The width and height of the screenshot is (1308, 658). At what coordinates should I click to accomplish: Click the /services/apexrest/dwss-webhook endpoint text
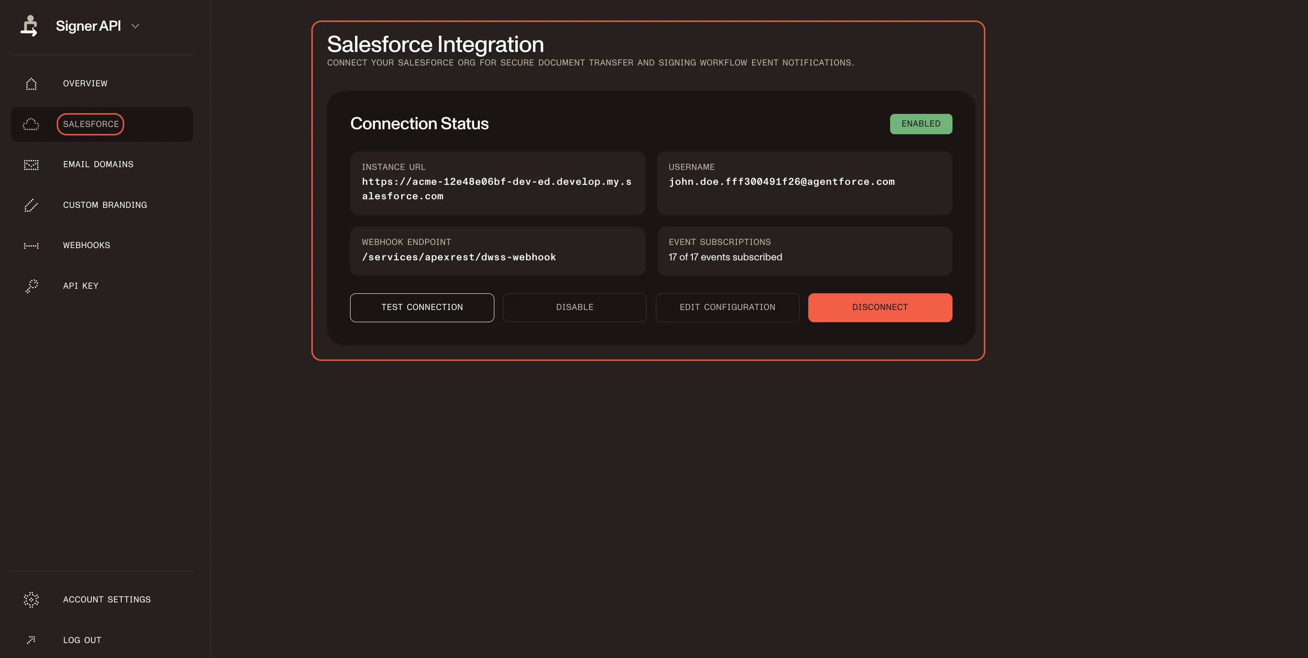(x=459, y=257)
